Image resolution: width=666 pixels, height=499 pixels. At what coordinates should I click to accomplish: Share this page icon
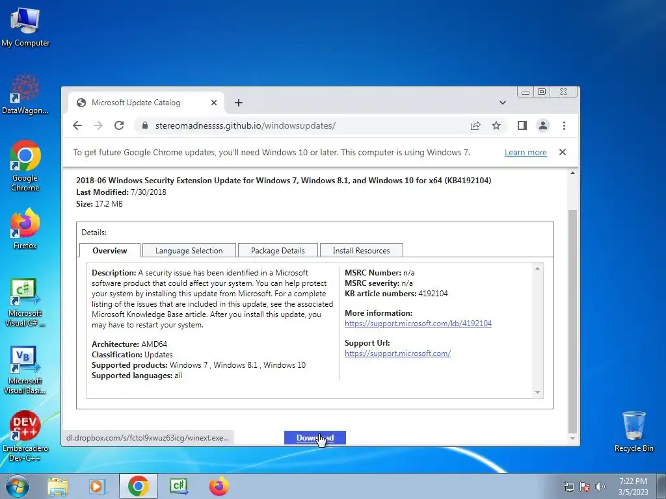[475, 125]
